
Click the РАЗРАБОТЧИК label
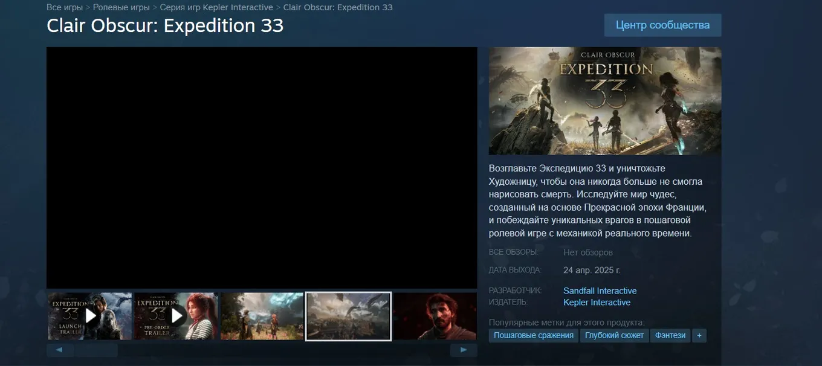click(516, 291)
